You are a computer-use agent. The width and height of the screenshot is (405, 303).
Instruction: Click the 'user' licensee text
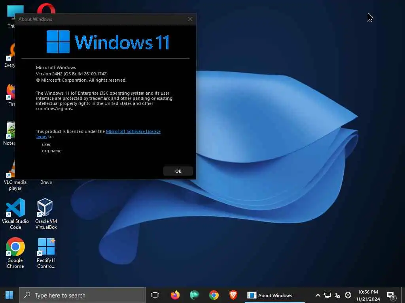click(x=46, y=144)
